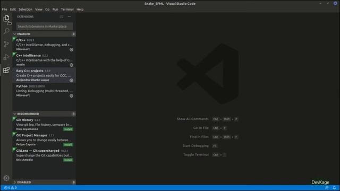The height and width of the screenshot is (191, 340).
Task: Click the filter extensions icon in header
Action: [62, 16]
